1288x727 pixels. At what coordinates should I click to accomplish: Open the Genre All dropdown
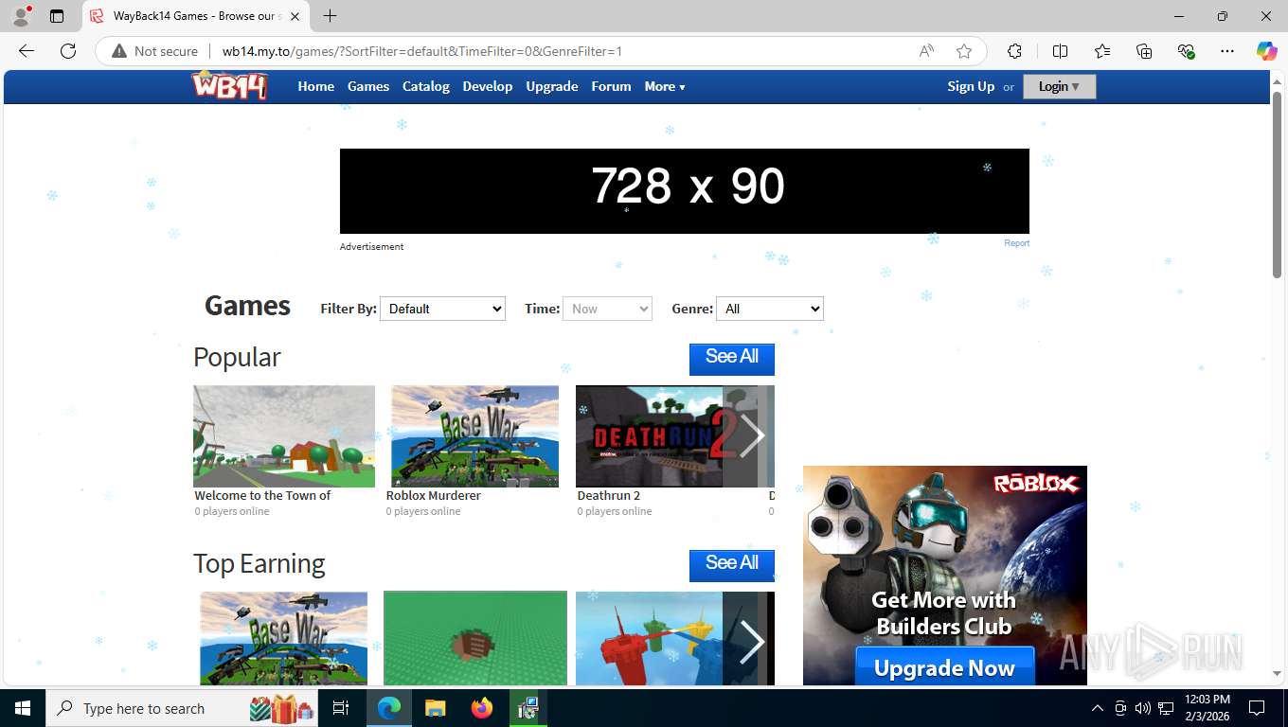(770, 309)
